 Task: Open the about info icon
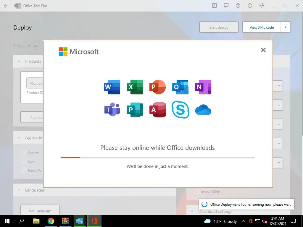pyautogui.click(x=250, y=6)
